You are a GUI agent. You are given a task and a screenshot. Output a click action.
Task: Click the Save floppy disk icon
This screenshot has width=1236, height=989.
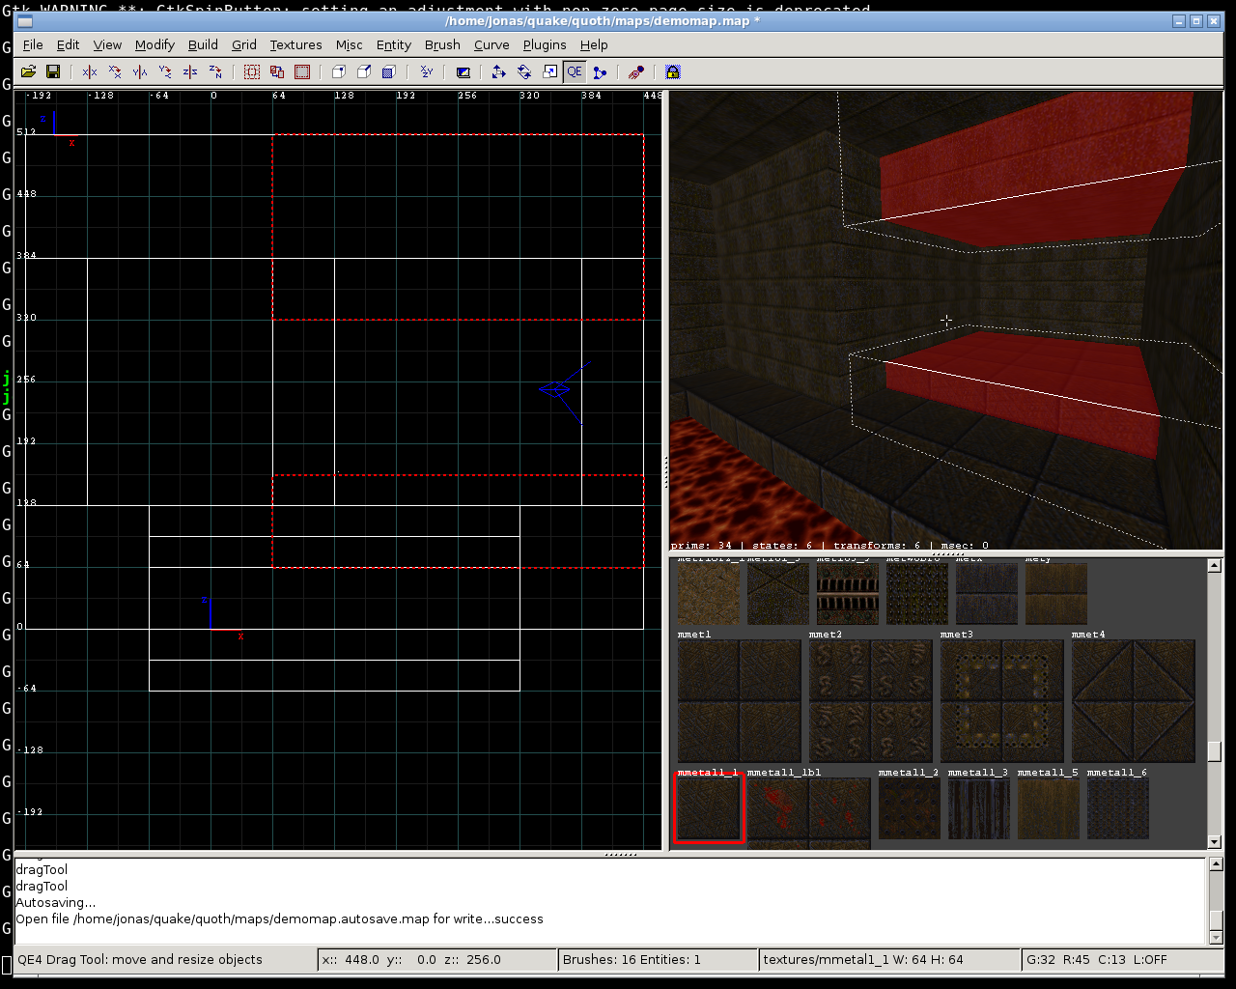click(x=53, y=71)
